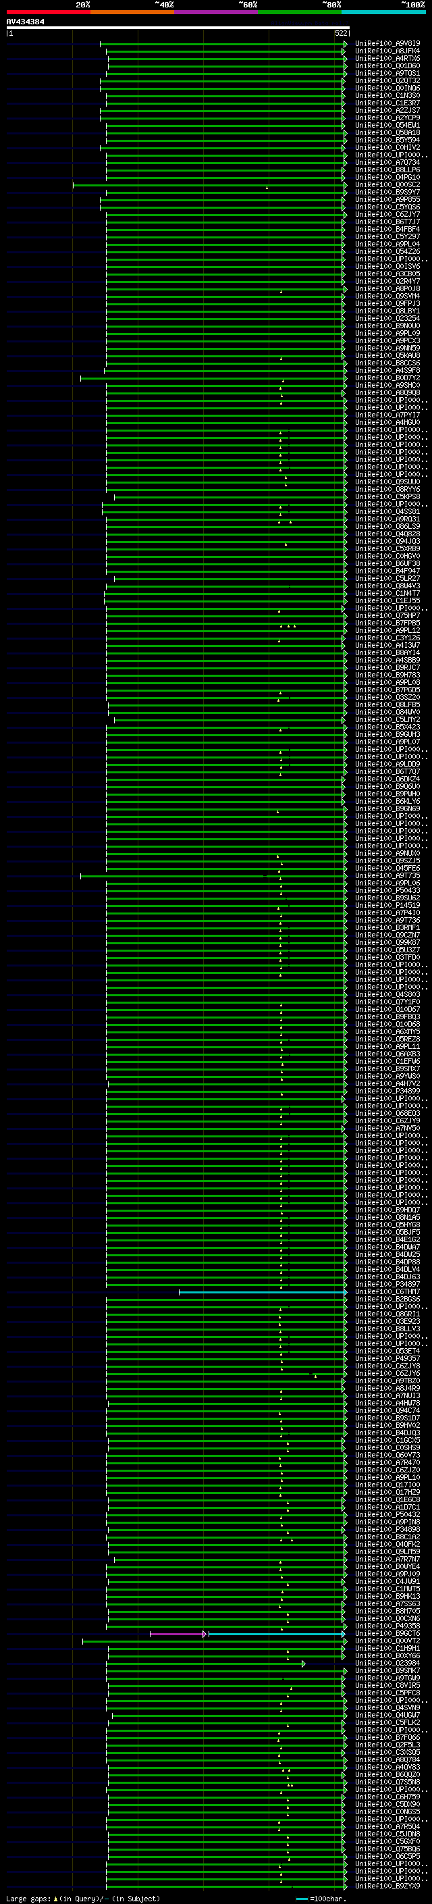Select the UniRef100_A9T735 label

coord(387,875)
